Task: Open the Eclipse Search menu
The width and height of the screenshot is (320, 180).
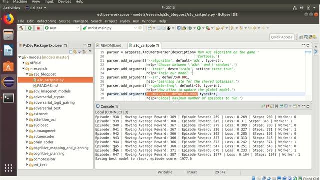Action: 96,21
